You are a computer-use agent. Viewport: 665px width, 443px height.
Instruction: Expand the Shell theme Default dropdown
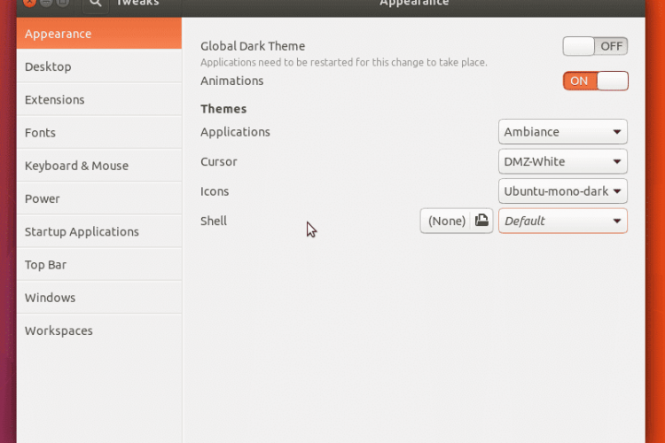(x=562, y=221)
